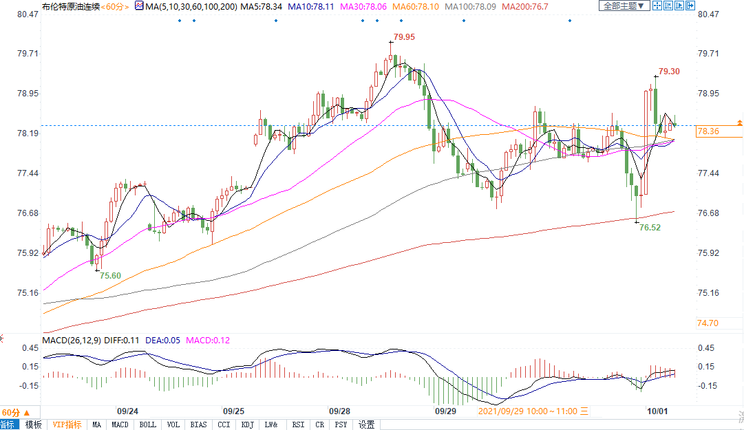Screen dimensions: 744x430
Task: Switch to the VIP指标 tab
Action: pyautogui.click(x=67, y=424)
